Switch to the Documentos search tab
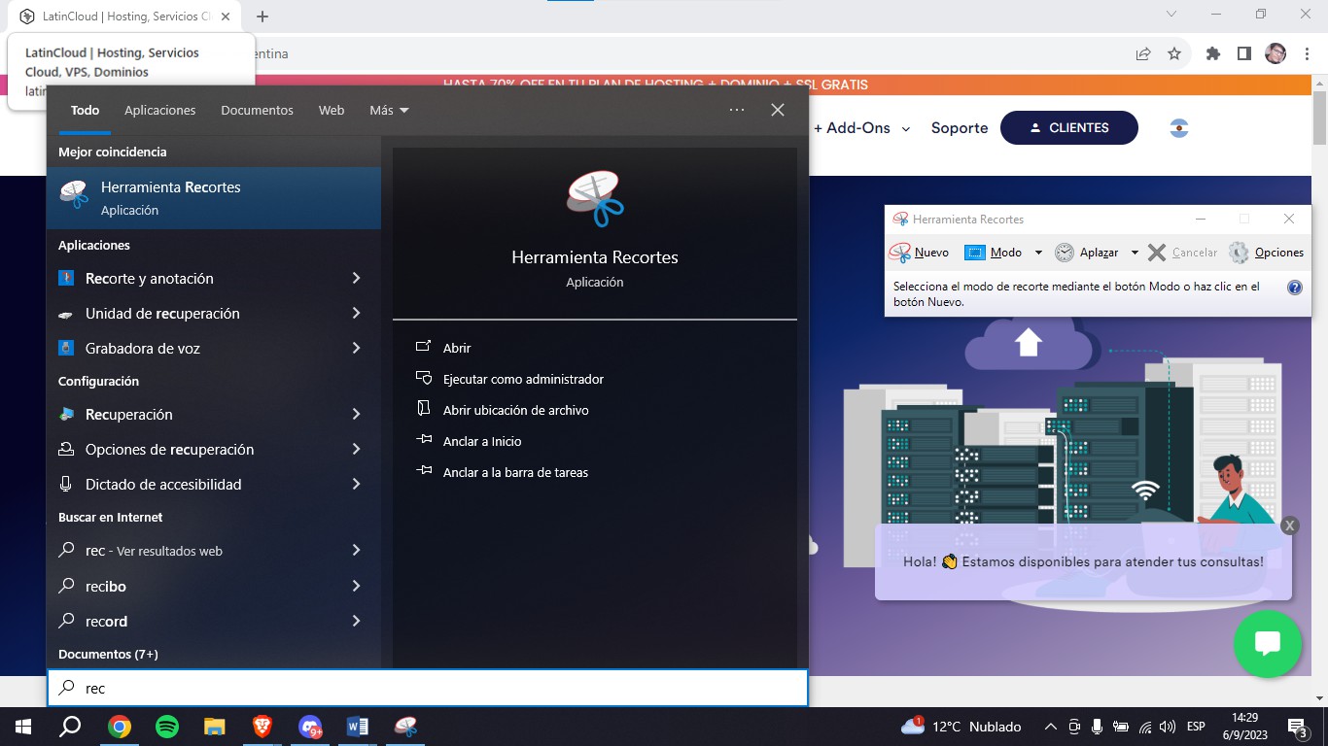The image size is (1328, 746). click(257, 111)
